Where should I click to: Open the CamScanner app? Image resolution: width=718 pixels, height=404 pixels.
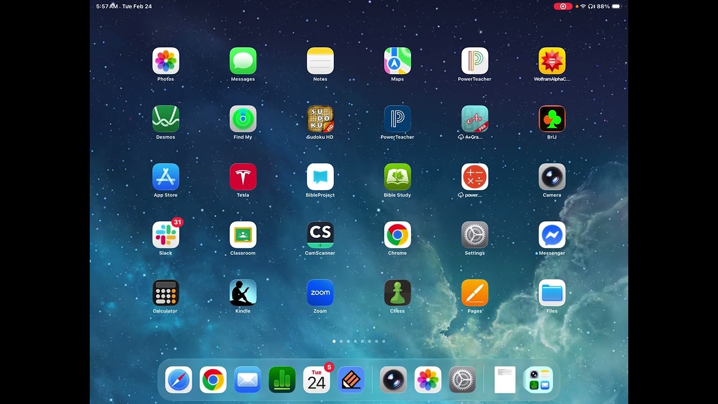click(320, 235)
